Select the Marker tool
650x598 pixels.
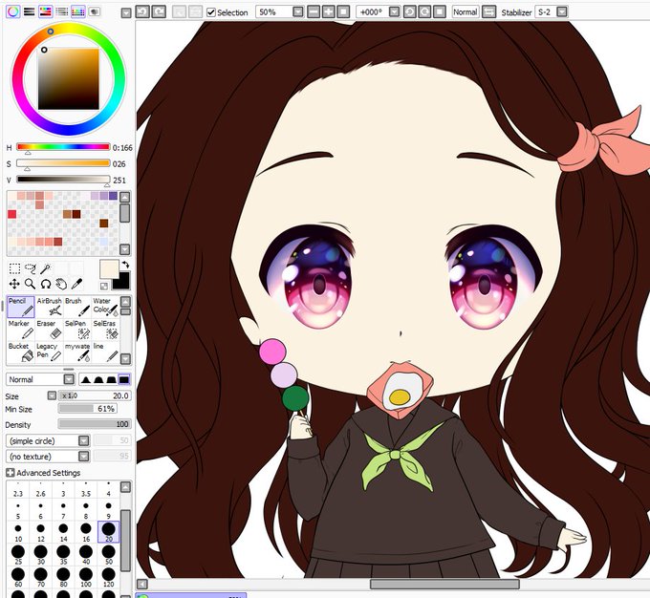[x=21, y=330]
